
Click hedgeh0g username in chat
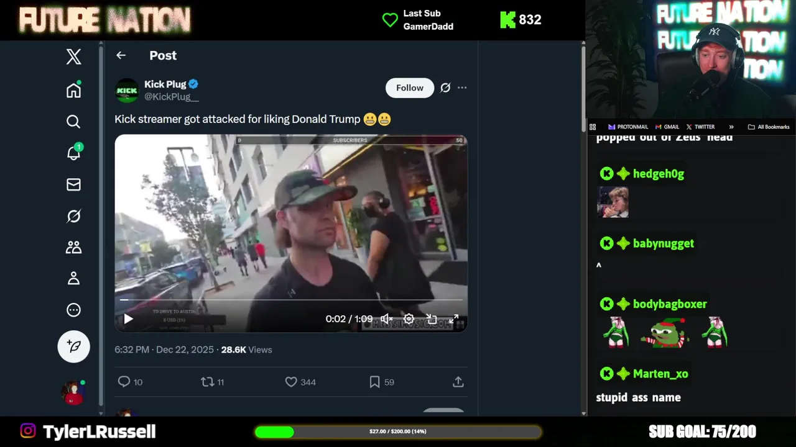coord(658,174)
